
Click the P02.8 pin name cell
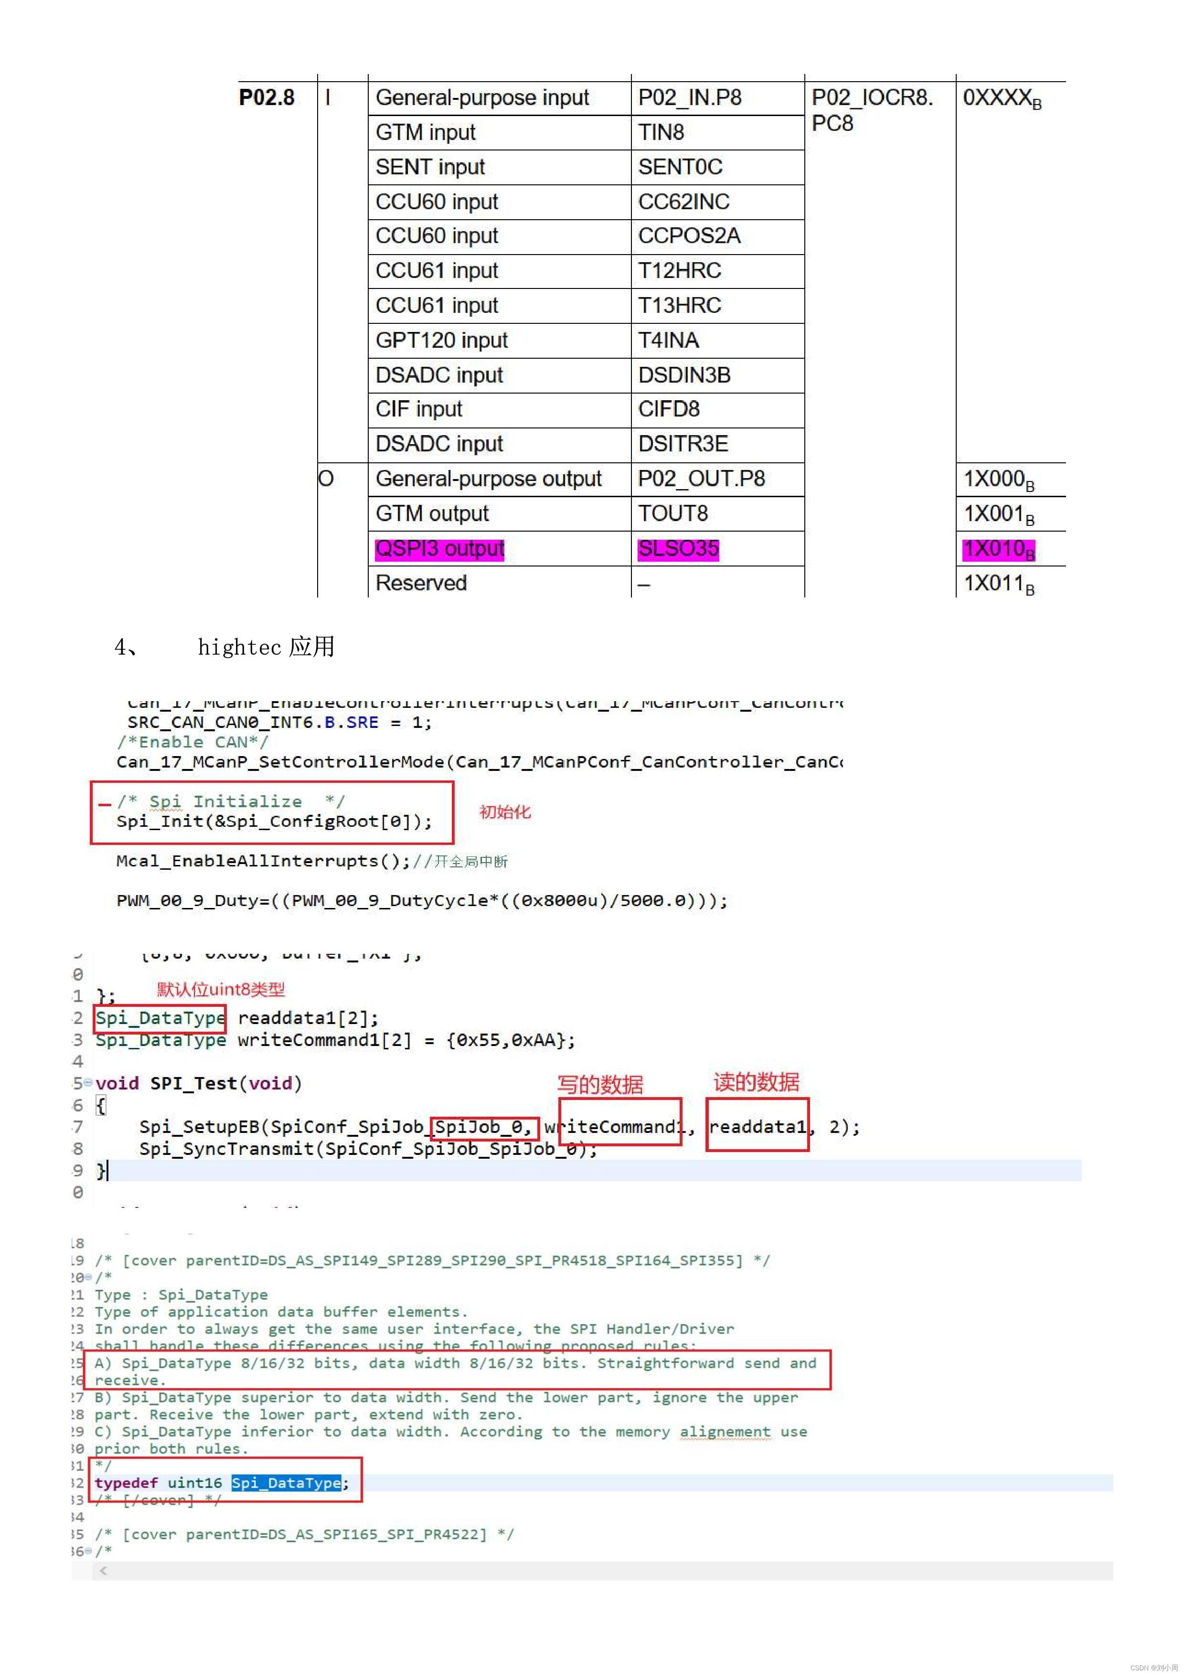point(267,97)
